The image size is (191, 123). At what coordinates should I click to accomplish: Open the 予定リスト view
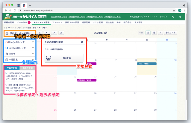click(171, 33)
